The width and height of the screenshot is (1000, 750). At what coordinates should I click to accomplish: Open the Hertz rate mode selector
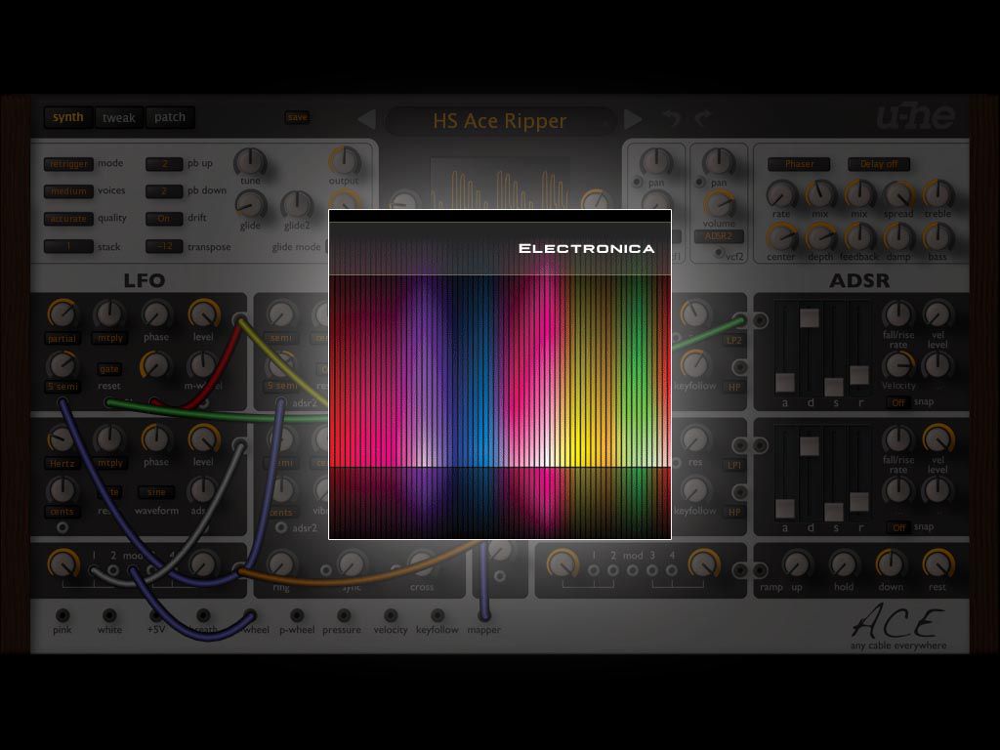(62, 464)
